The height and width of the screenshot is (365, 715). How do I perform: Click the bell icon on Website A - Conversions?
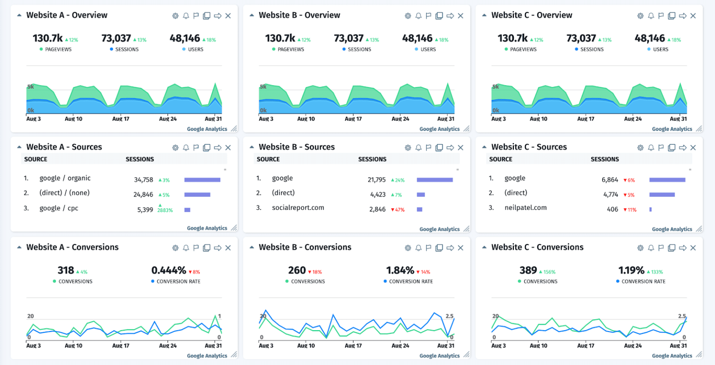pyautogui.click(x=186, y=248)
